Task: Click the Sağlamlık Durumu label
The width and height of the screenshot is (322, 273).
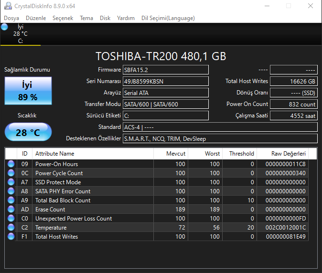Action: (27, 70)
